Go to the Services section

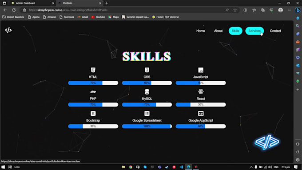pos(254,31)
